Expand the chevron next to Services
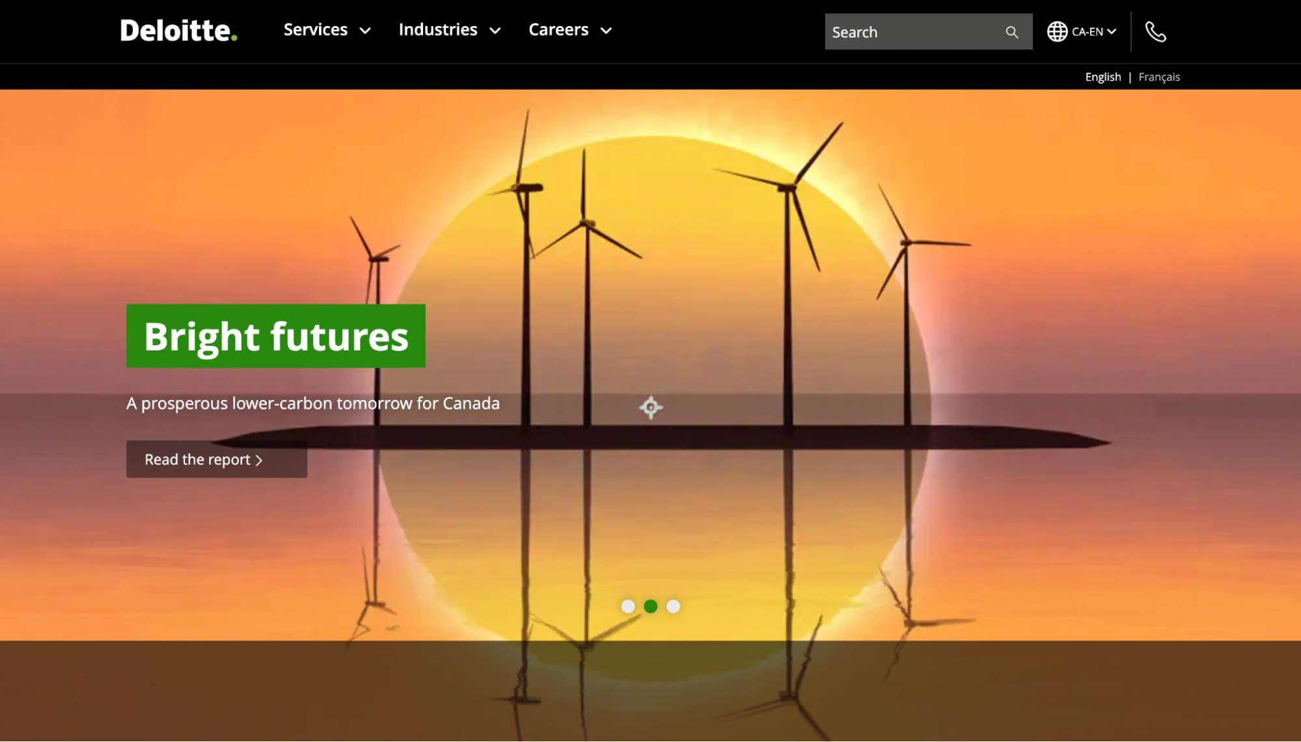 tap(365, 31)
